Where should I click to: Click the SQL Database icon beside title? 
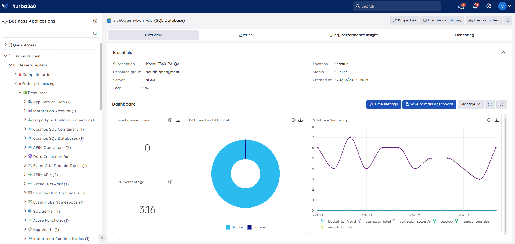pos(109,20)
